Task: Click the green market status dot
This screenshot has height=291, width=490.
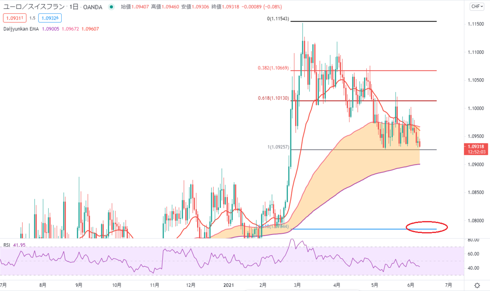Action: pos(111,7)
